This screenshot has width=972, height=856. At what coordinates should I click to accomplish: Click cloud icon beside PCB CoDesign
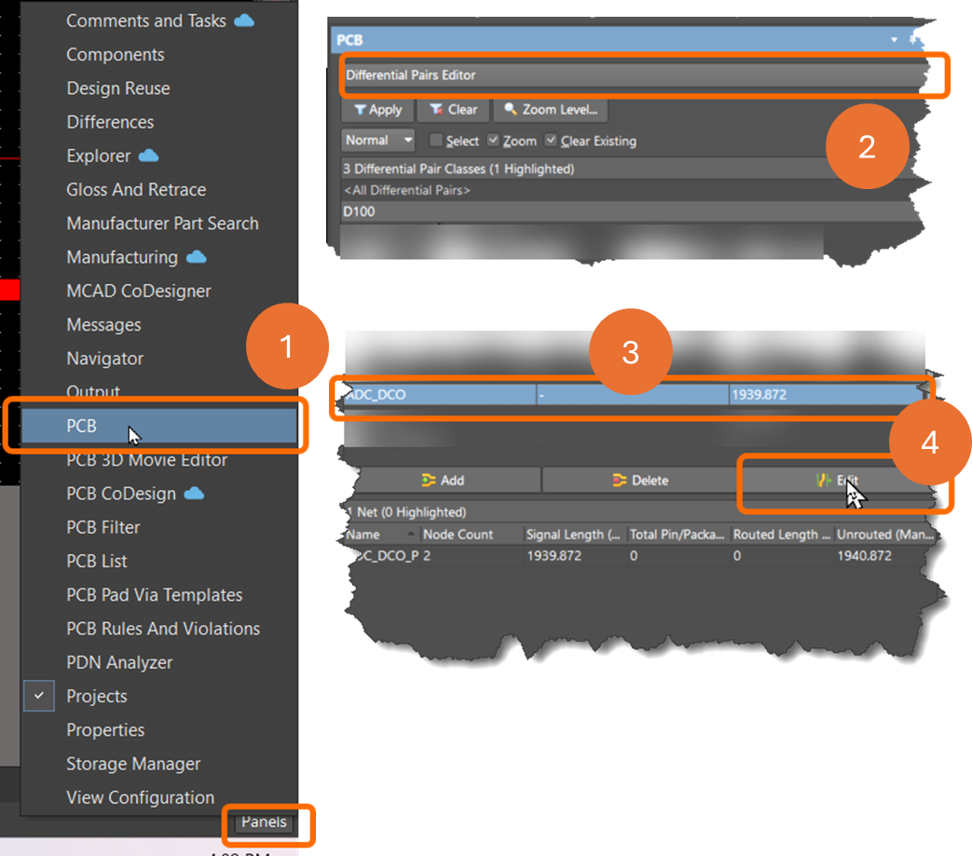[x=194, y=493]
